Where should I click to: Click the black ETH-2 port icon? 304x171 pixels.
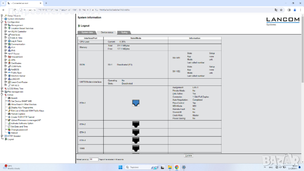(136, 124)
